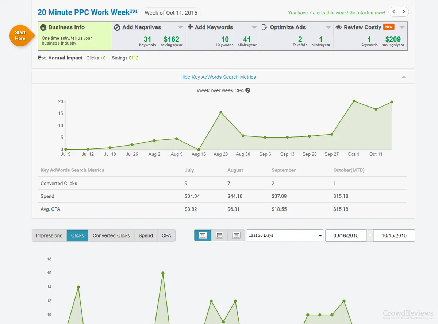Click the orange Start Here button
The width and height of the screenshot is (438, 324).
pyautogui.click(x=20, y=35)
